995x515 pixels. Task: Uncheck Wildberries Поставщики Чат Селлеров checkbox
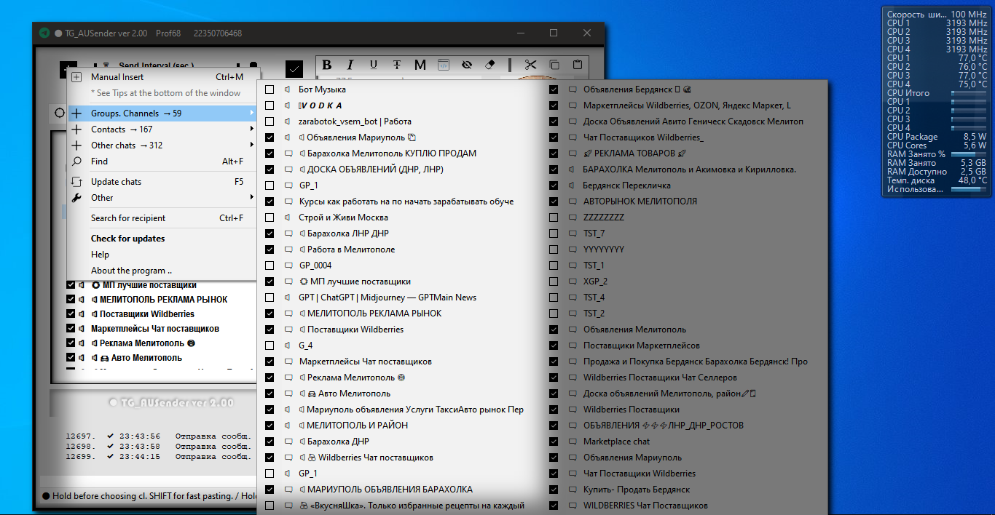554,378
